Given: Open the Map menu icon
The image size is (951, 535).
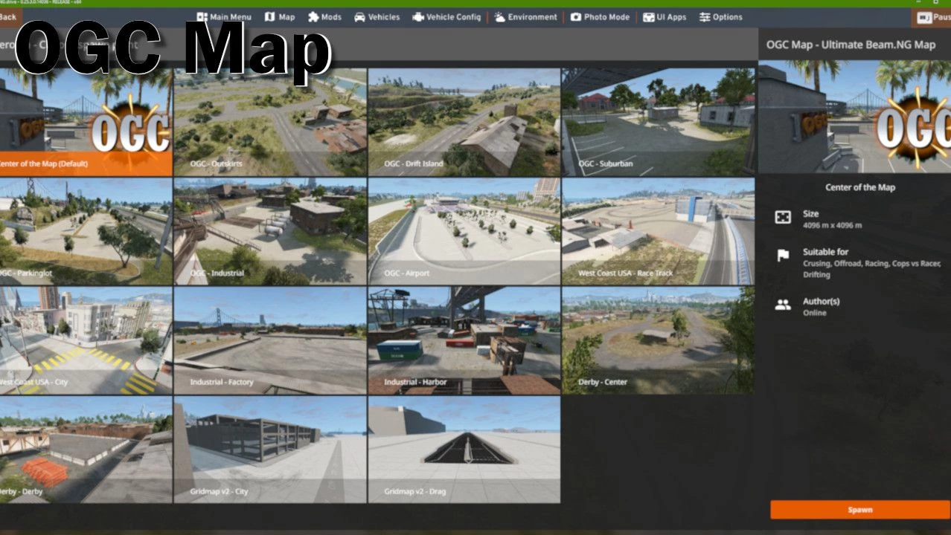Looking at the screenshot, I should coord(269,17).
